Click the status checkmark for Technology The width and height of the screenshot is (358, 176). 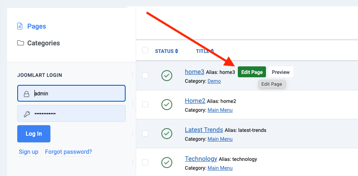click(x=167, y=162)
